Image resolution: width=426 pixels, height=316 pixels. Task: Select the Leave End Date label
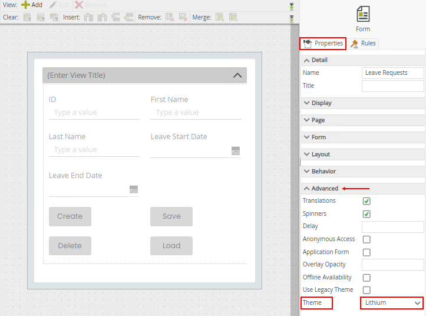pos(75,176)
